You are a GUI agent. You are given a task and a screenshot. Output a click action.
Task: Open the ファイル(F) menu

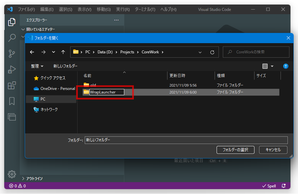(26, 9)
